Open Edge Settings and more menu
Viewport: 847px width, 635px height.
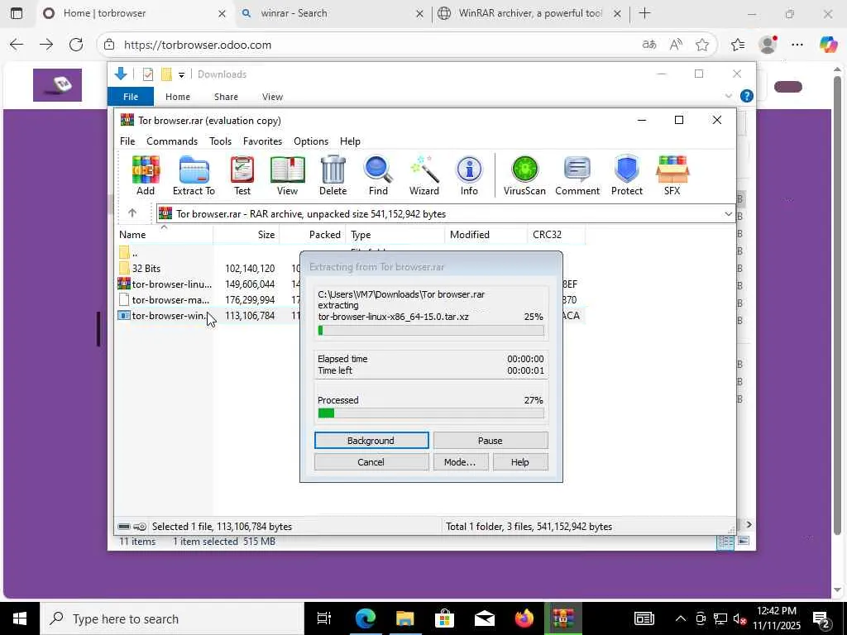coord(797,45)
